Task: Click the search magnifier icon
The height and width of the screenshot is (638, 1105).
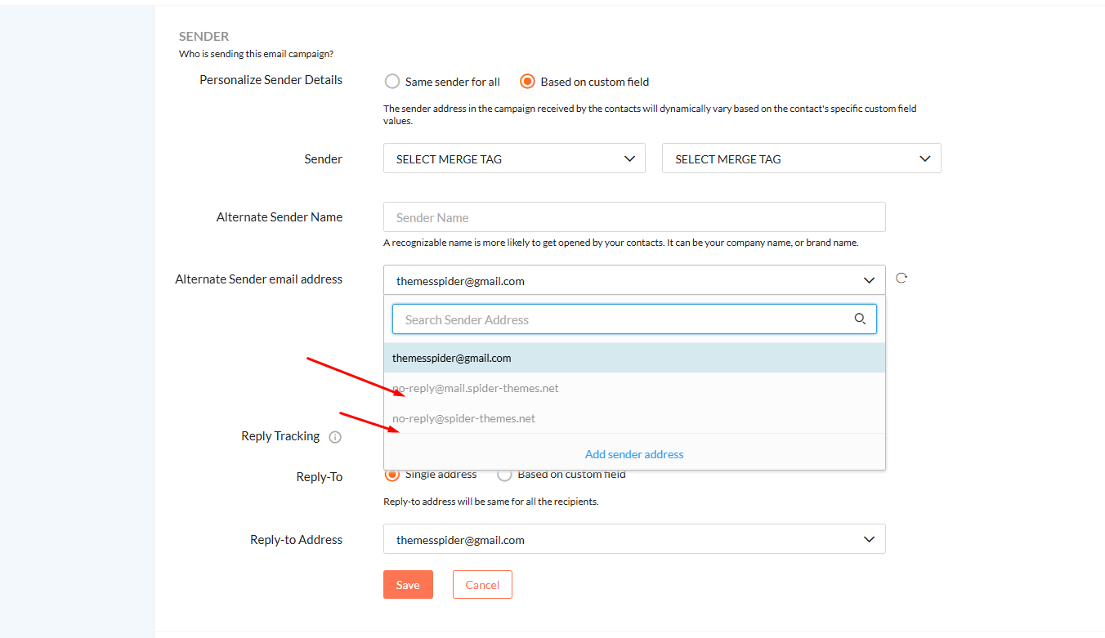Action: coord(860,319)
